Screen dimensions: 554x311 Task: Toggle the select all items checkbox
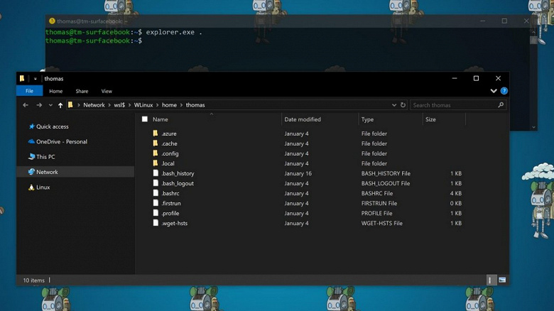(145, 119)
